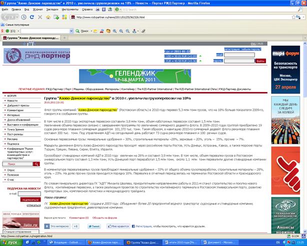The width and height of the screenshot is (307, 246).
Task: Bookmark the page with the star icon
Action: (293, 17)
